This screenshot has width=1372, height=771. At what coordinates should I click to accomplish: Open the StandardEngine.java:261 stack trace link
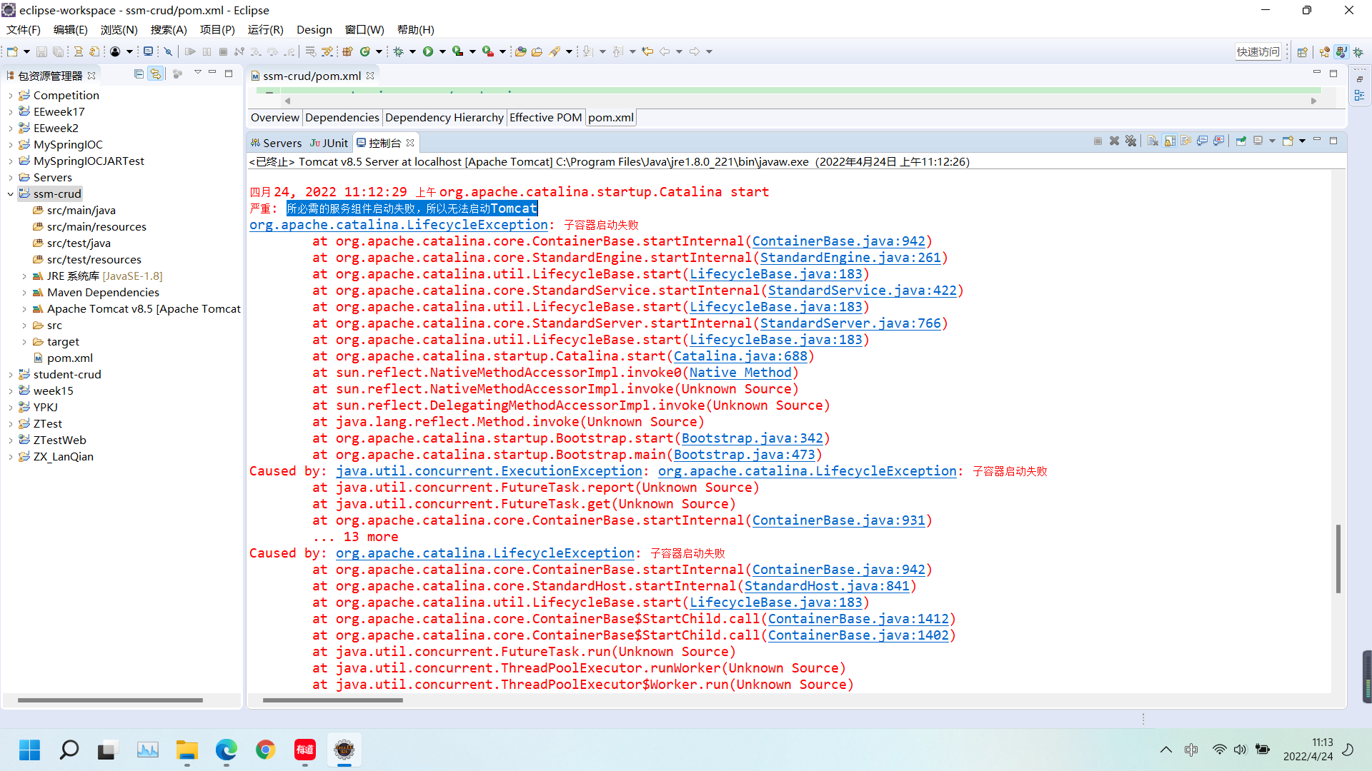tap(850, 258)
